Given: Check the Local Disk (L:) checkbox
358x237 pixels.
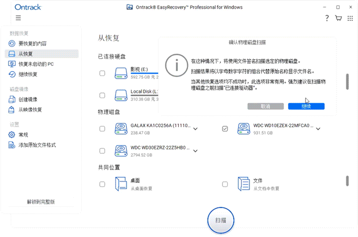Looking at the screenshot, I should (x=102, y=96).
